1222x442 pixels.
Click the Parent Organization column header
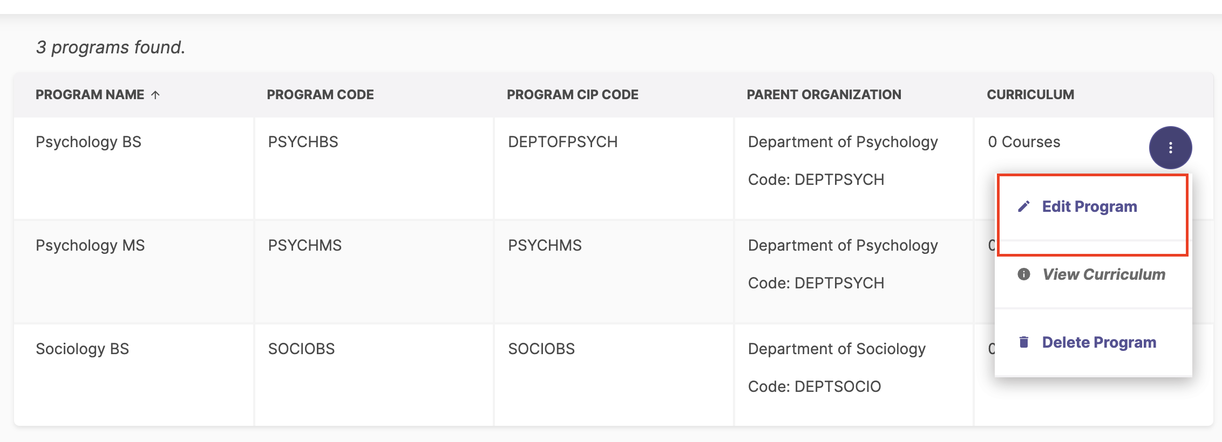pos(824,95)
